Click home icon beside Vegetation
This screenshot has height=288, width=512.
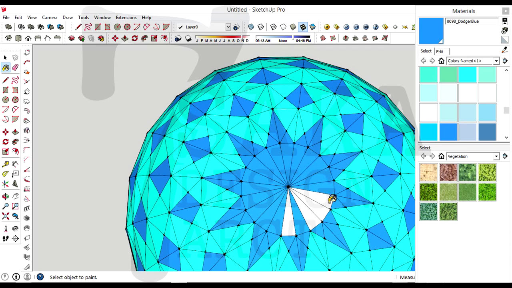click(441, 156)
